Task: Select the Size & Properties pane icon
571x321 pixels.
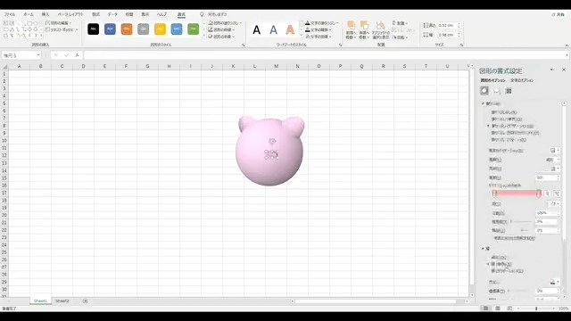Action: point(509,91)
